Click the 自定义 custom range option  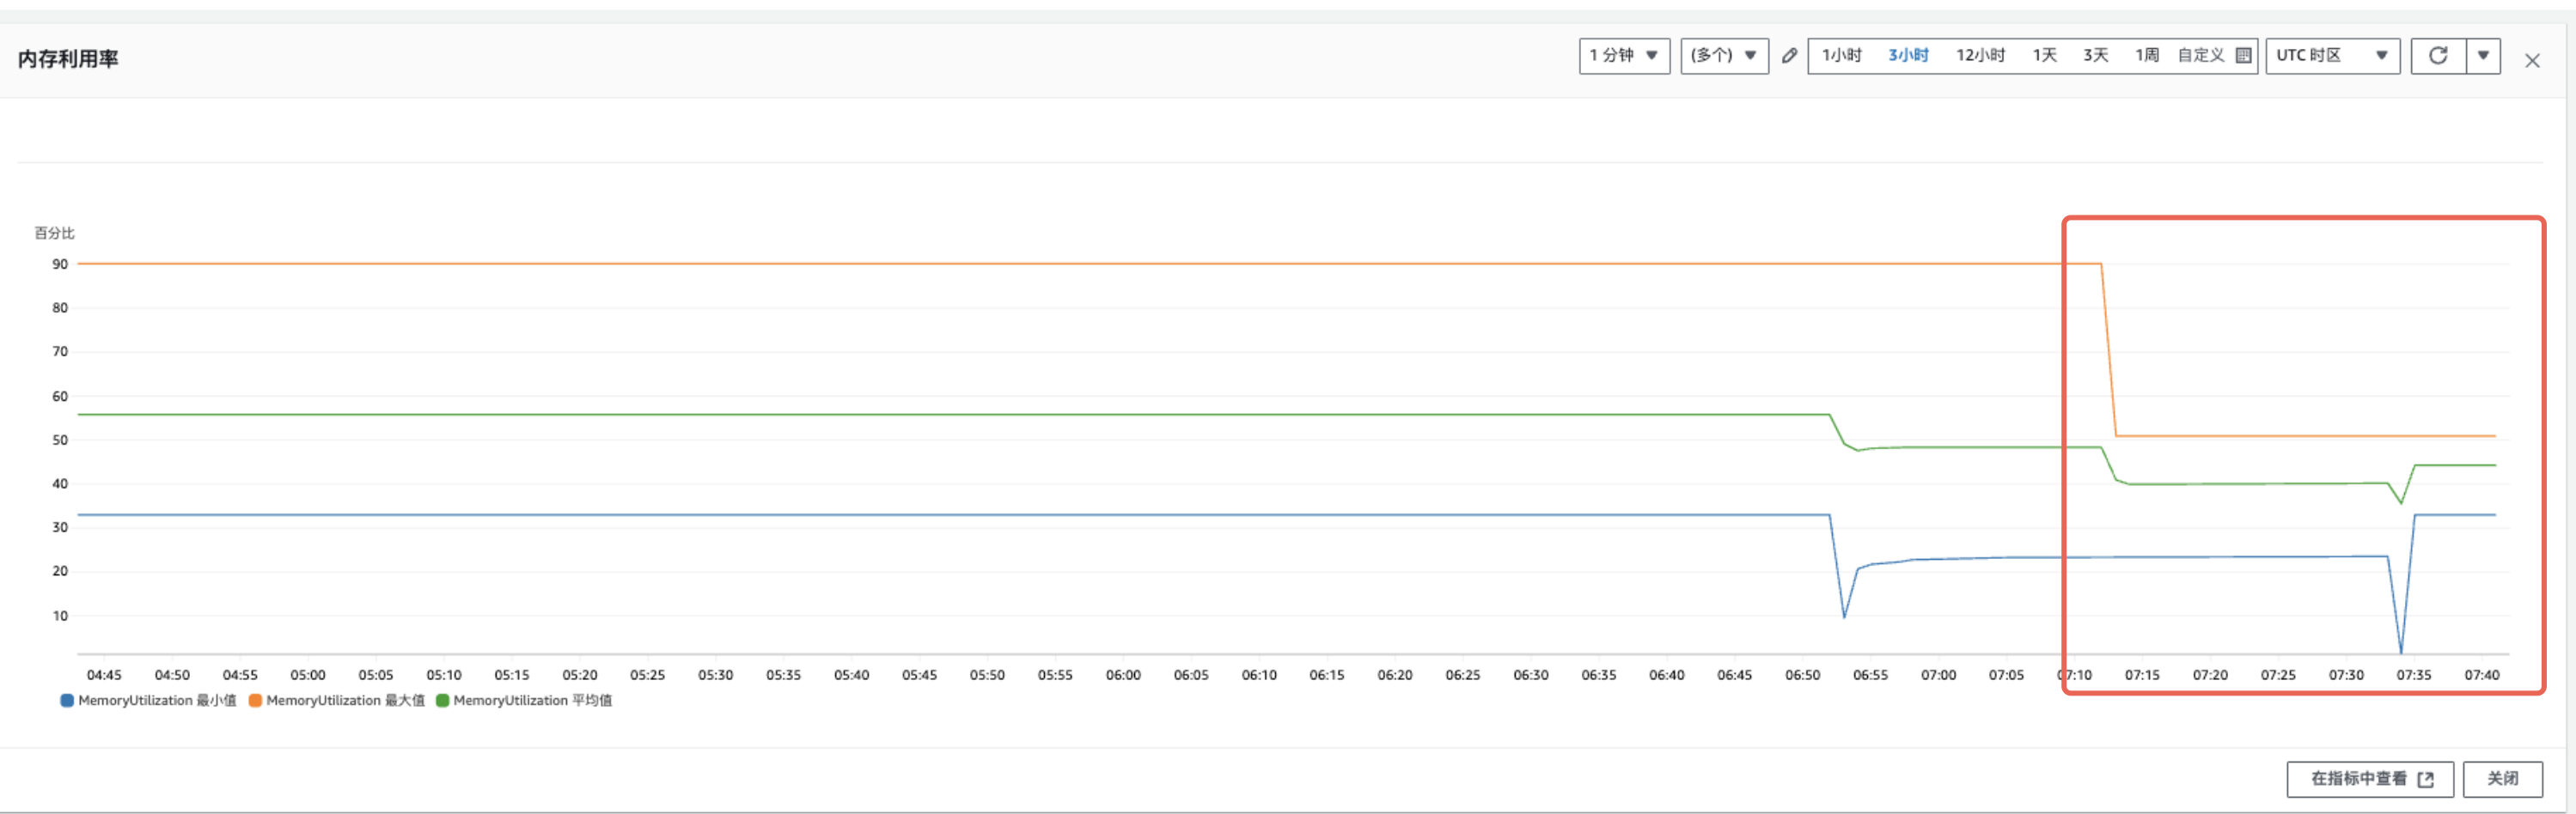coord(2200,56)
